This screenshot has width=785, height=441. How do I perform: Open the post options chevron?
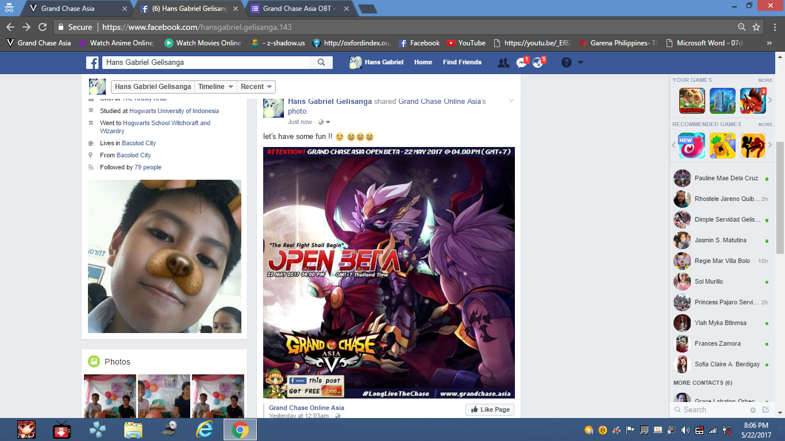[x=511, y=101]
